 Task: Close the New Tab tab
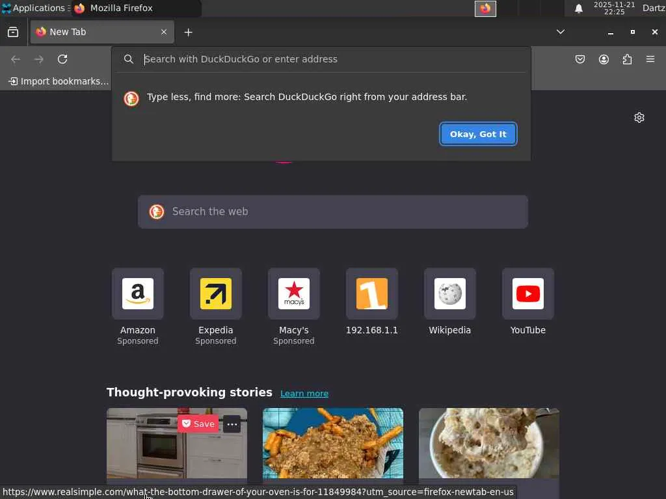click(164, 32)
